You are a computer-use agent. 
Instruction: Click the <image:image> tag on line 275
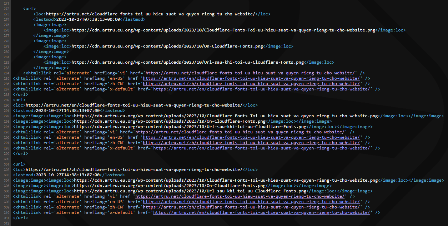click(x=50, y=25)
